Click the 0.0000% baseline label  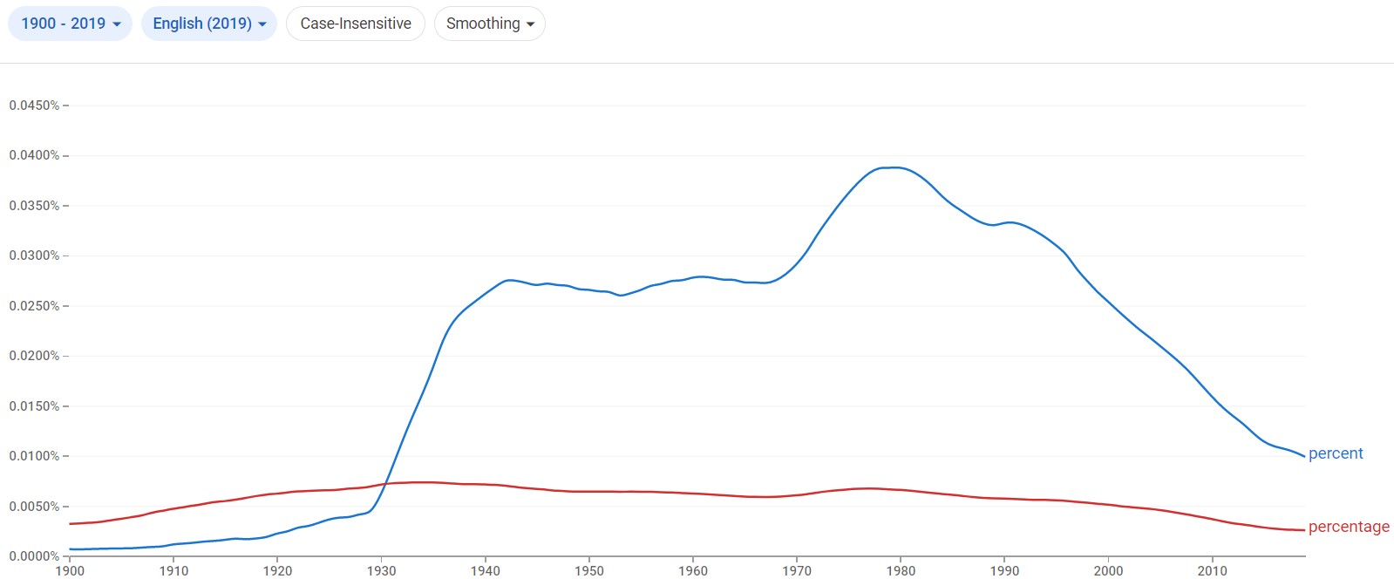(x=36, y=554)
